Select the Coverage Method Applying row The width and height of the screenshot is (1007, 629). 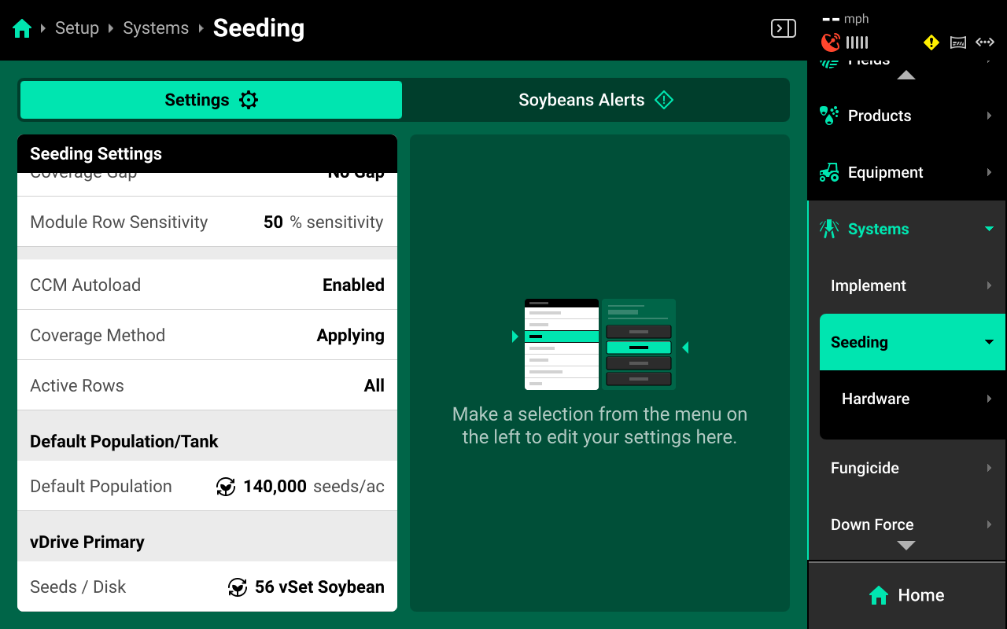(x=207, y=335)
